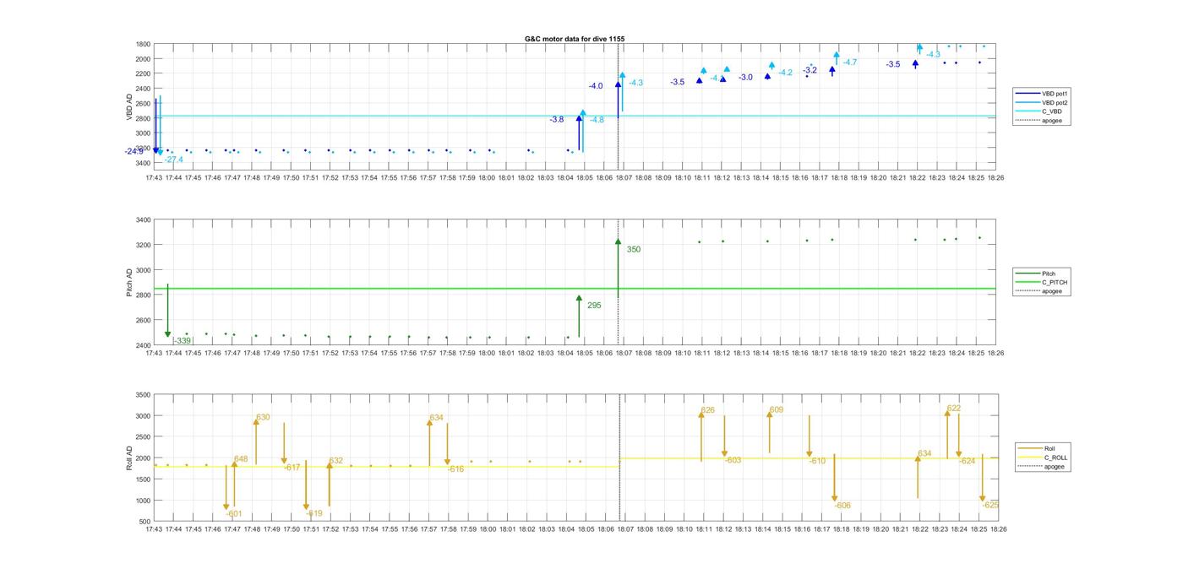Click the "2200" tick on the VBD axis
1183x585 pixels.
(142, 73)
